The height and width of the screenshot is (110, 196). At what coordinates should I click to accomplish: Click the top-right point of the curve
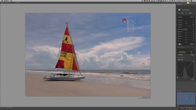[193, 61]
